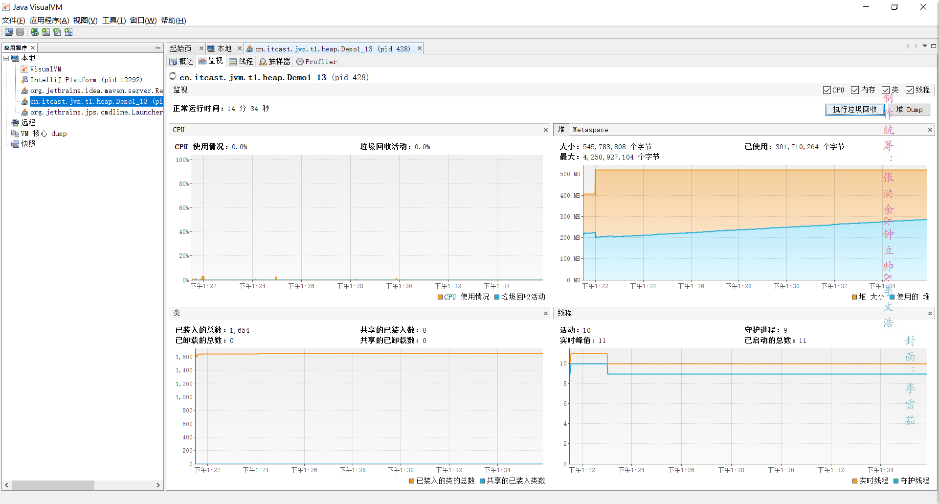Maximize the editor window area
This screenshot has width=939, height=504.
(934, 46)
